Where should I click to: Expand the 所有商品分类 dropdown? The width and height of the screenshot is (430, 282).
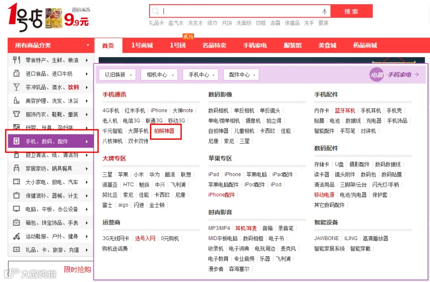88,45
